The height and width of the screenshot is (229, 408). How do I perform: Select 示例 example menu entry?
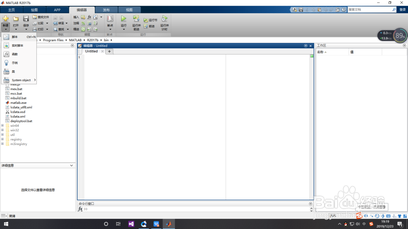(19, 63)
